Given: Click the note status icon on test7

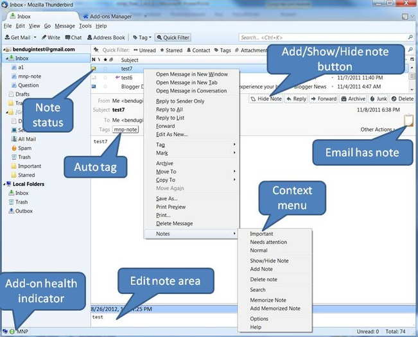Looking at the screenshot, I should (x=94, y=69).
